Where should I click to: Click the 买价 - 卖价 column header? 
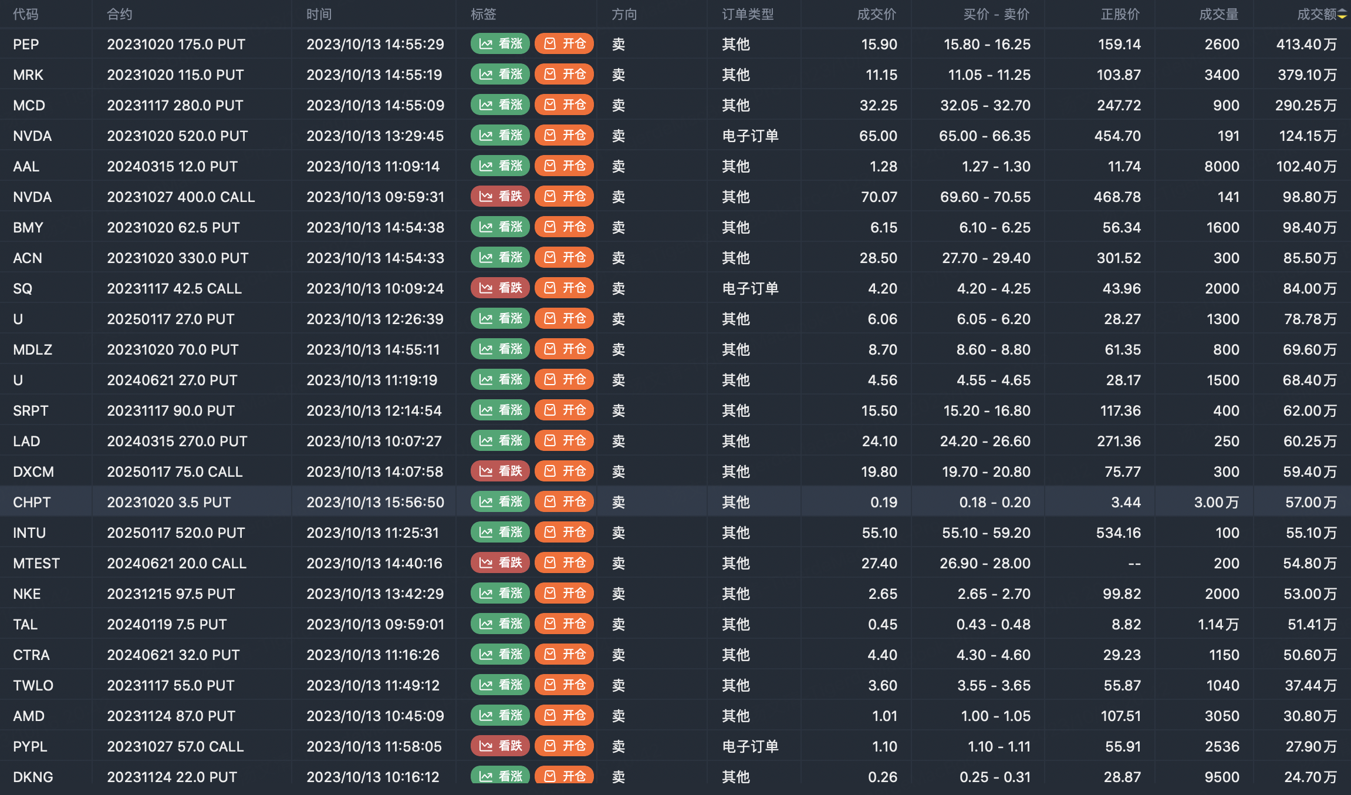pos(997,14)
